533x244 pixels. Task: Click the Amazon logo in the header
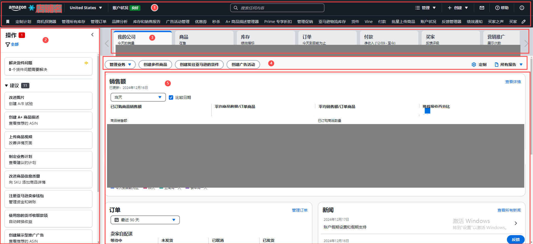tap(17, 8)
